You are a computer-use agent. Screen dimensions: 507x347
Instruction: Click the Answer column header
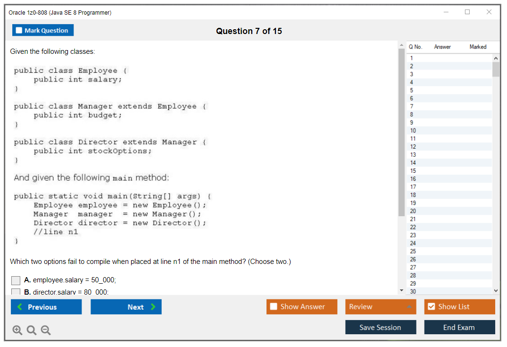tap(442, 47)
